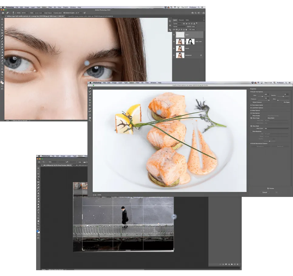Viewport: 293px width, 276px height.
Task: Select the Crop tool in top window
Action: point(2,30)
